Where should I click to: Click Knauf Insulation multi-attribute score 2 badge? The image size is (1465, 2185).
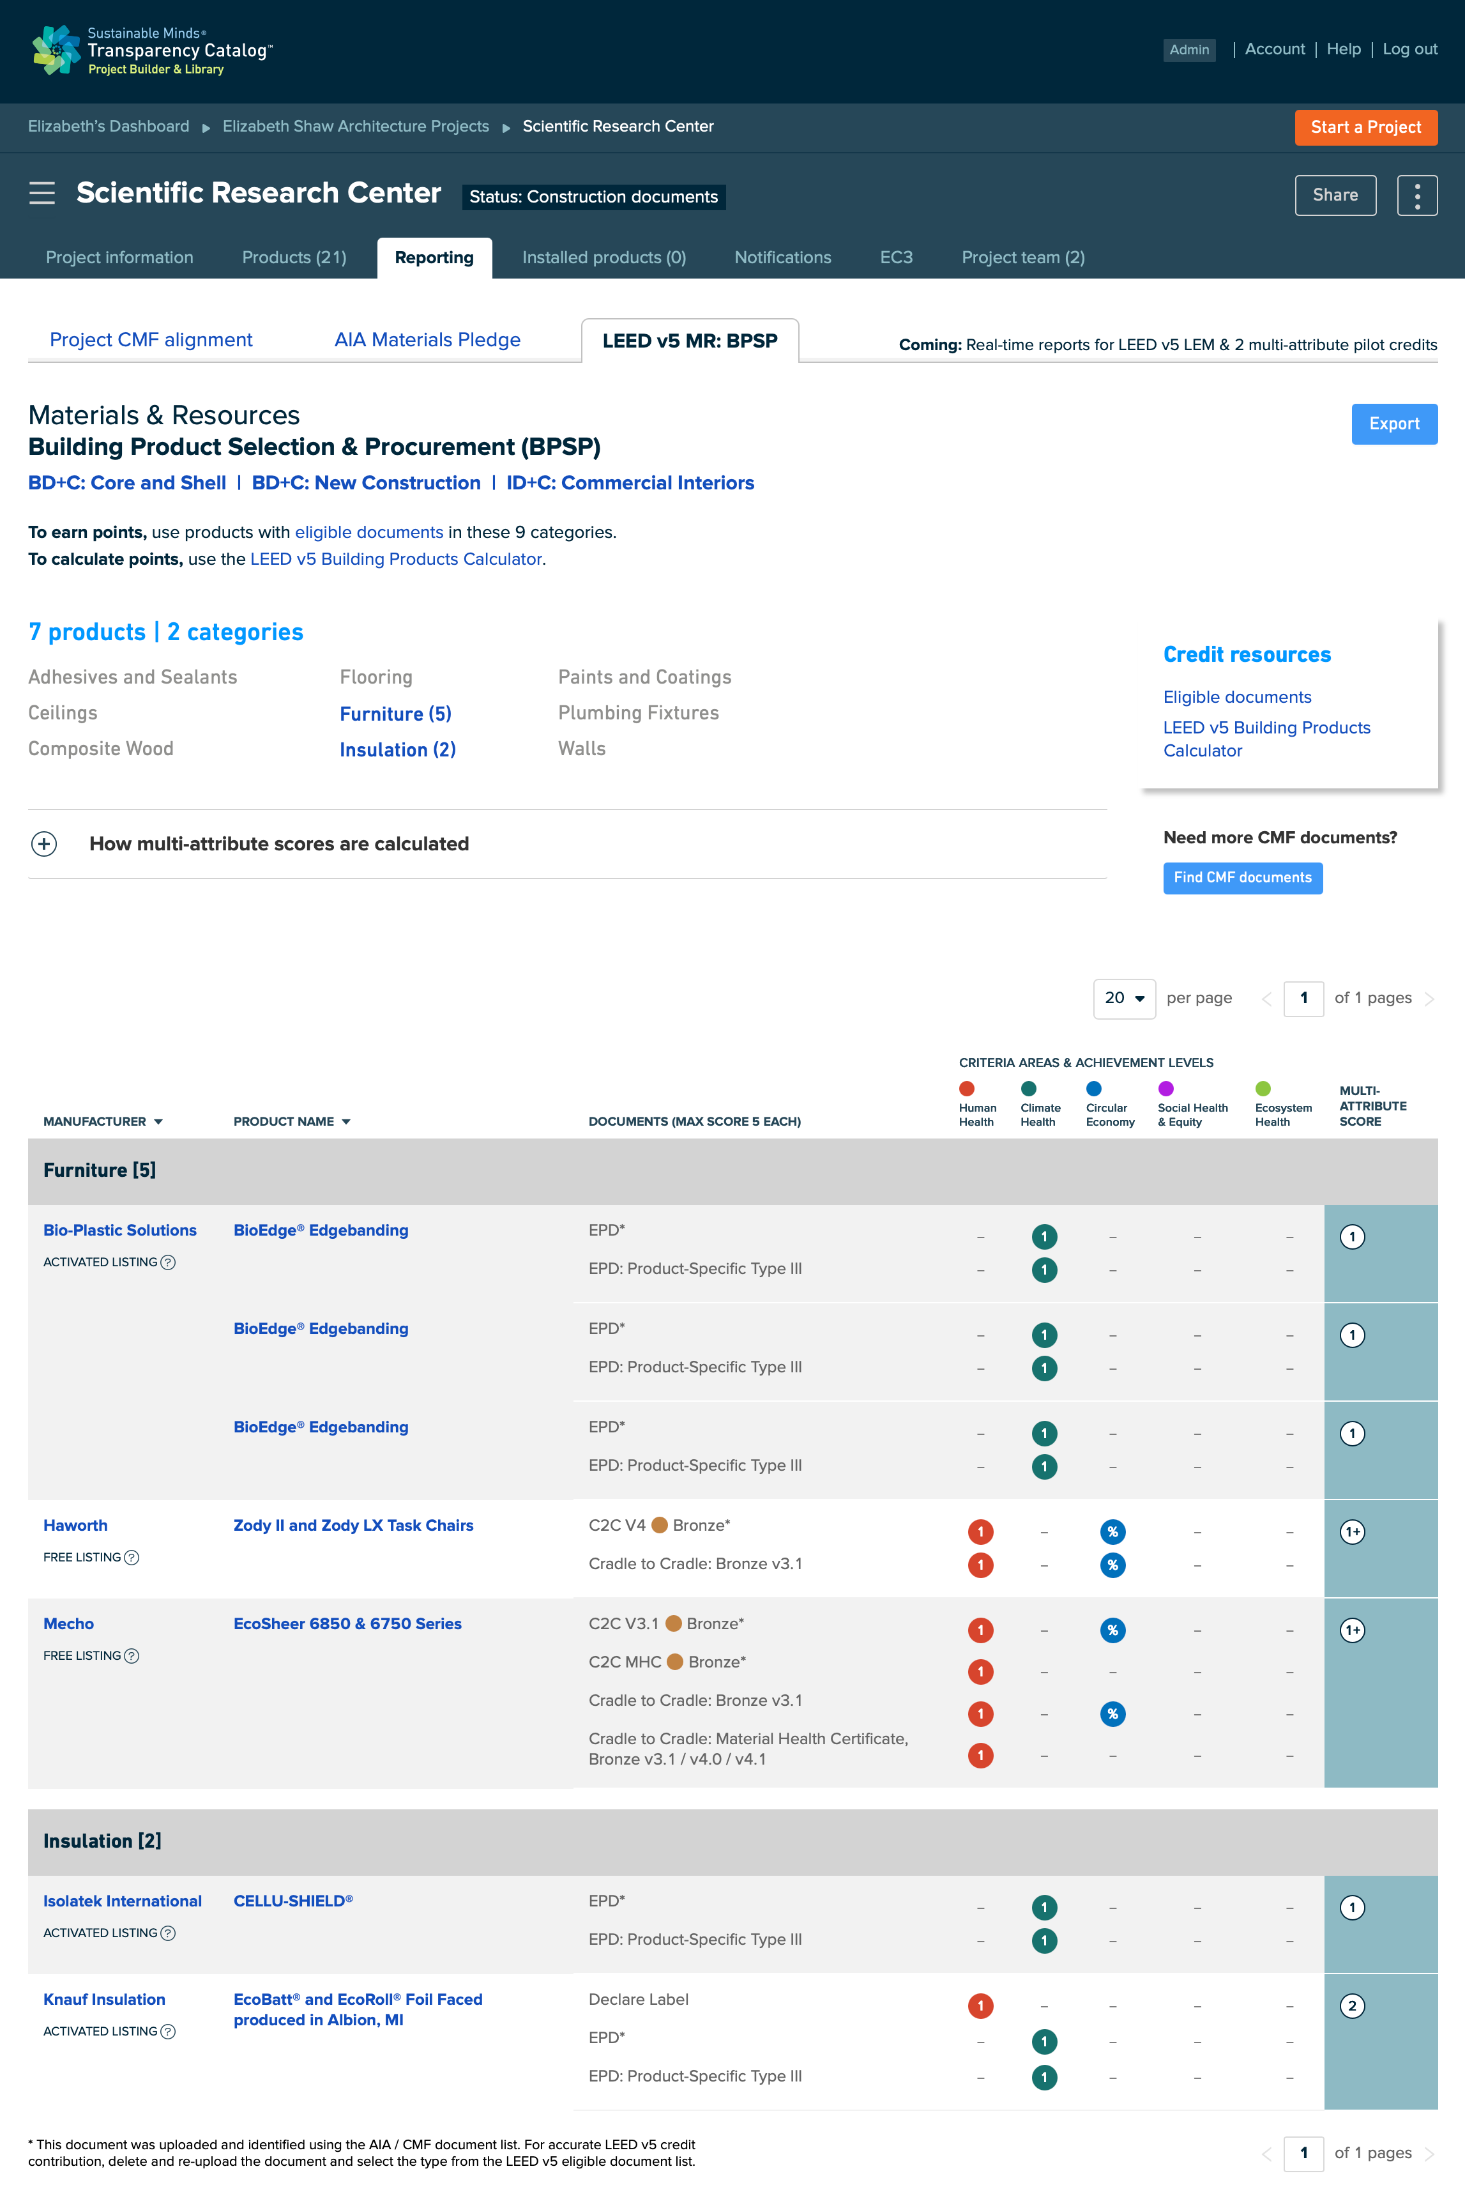(x=1352, y=2005)
